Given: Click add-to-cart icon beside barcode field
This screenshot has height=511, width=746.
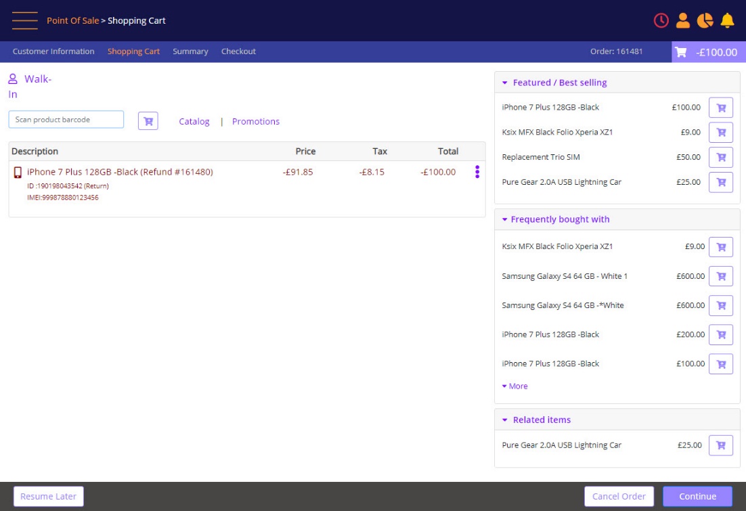Looking at the screenshot, I should (x=148, y=121).
